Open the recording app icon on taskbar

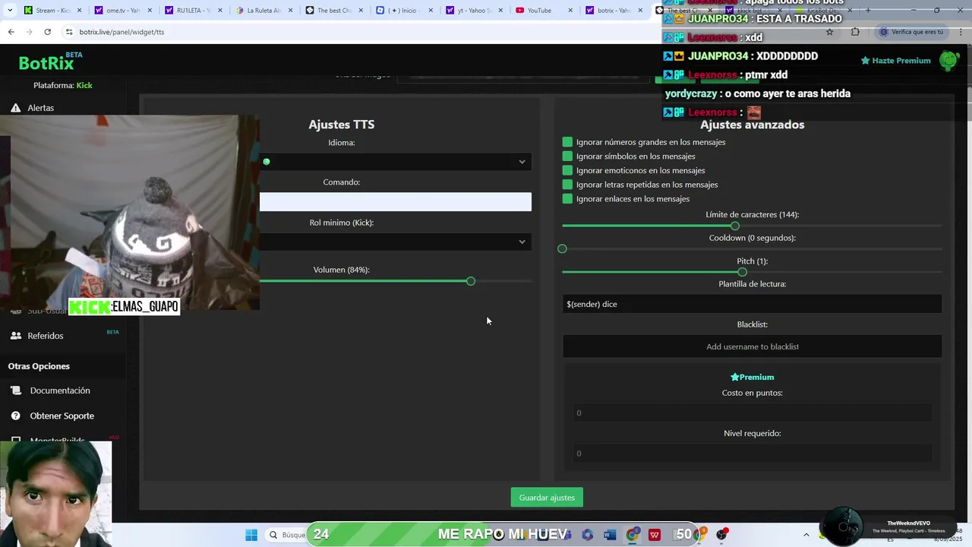click(x=722, y=534)
